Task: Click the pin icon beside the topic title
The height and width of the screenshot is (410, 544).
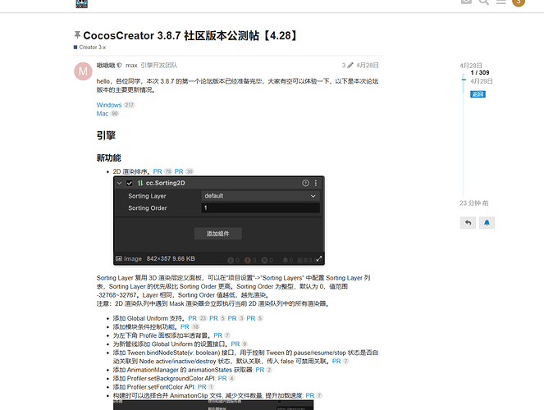Action: (77, 35)
